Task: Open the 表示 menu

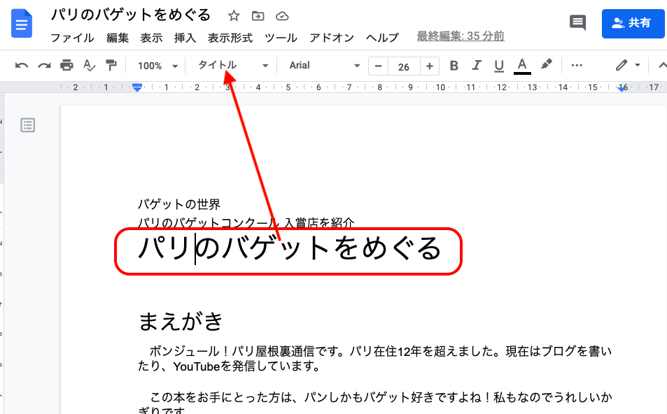Action: (x=151, y=38)
